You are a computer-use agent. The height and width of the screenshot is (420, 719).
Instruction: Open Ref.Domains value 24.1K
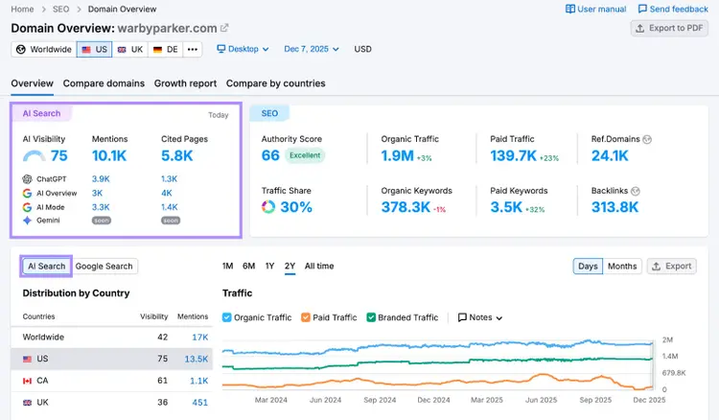610,156
